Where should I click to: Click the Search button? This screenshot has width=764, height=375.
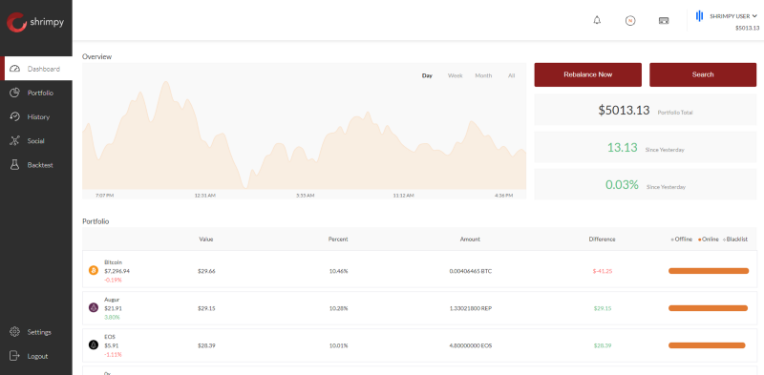[x=703, y=74]
